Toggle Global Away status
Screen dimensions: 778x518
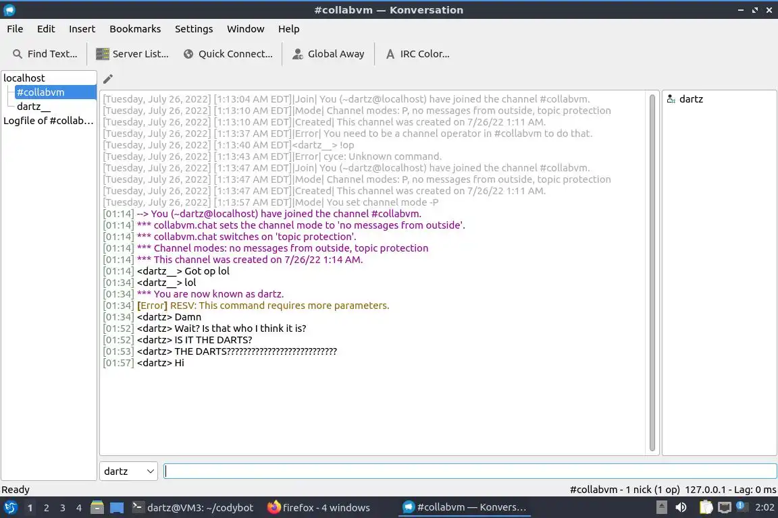pyautogui.click(x=328, y=54)
